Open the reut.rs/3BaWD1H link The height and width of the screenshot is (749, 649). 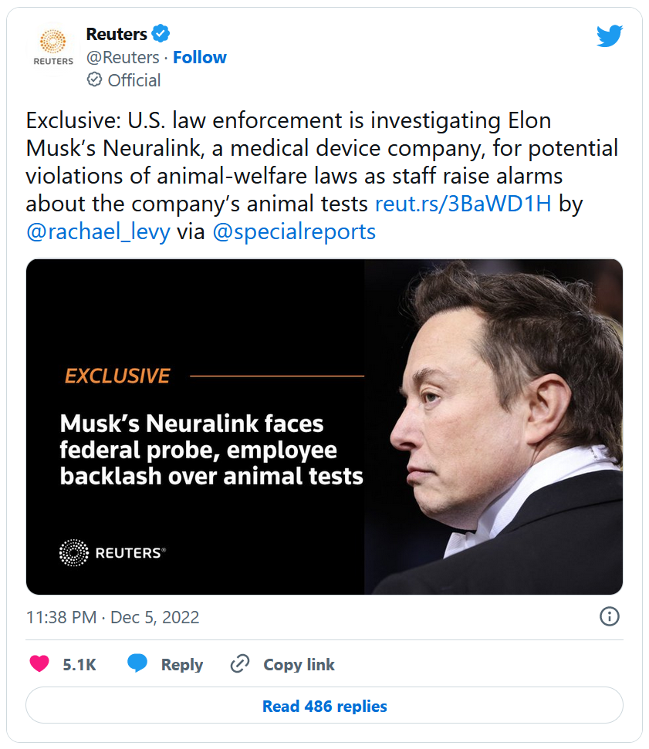(x=463, y=204)
